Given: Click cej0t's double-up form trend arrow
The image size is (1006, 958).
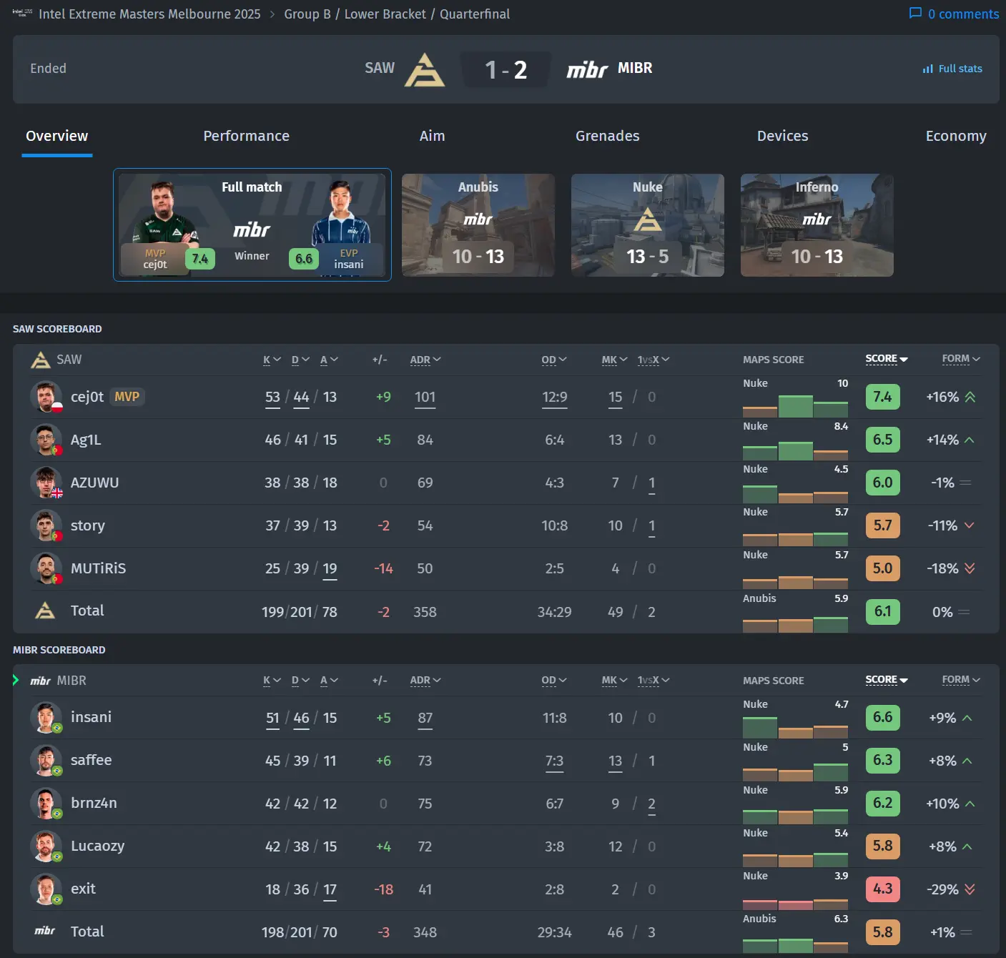Looking at the screenshot, I should click(970, 397).
